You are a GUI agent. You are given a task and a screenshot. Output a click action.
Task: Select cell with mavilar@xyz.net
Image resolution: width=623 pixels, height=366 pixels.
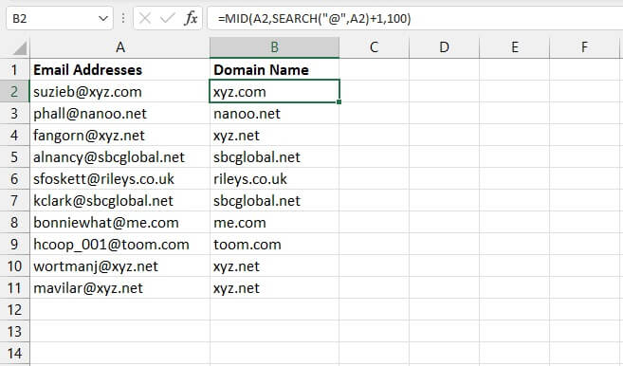pyautogui.click(x=120, y=288)
